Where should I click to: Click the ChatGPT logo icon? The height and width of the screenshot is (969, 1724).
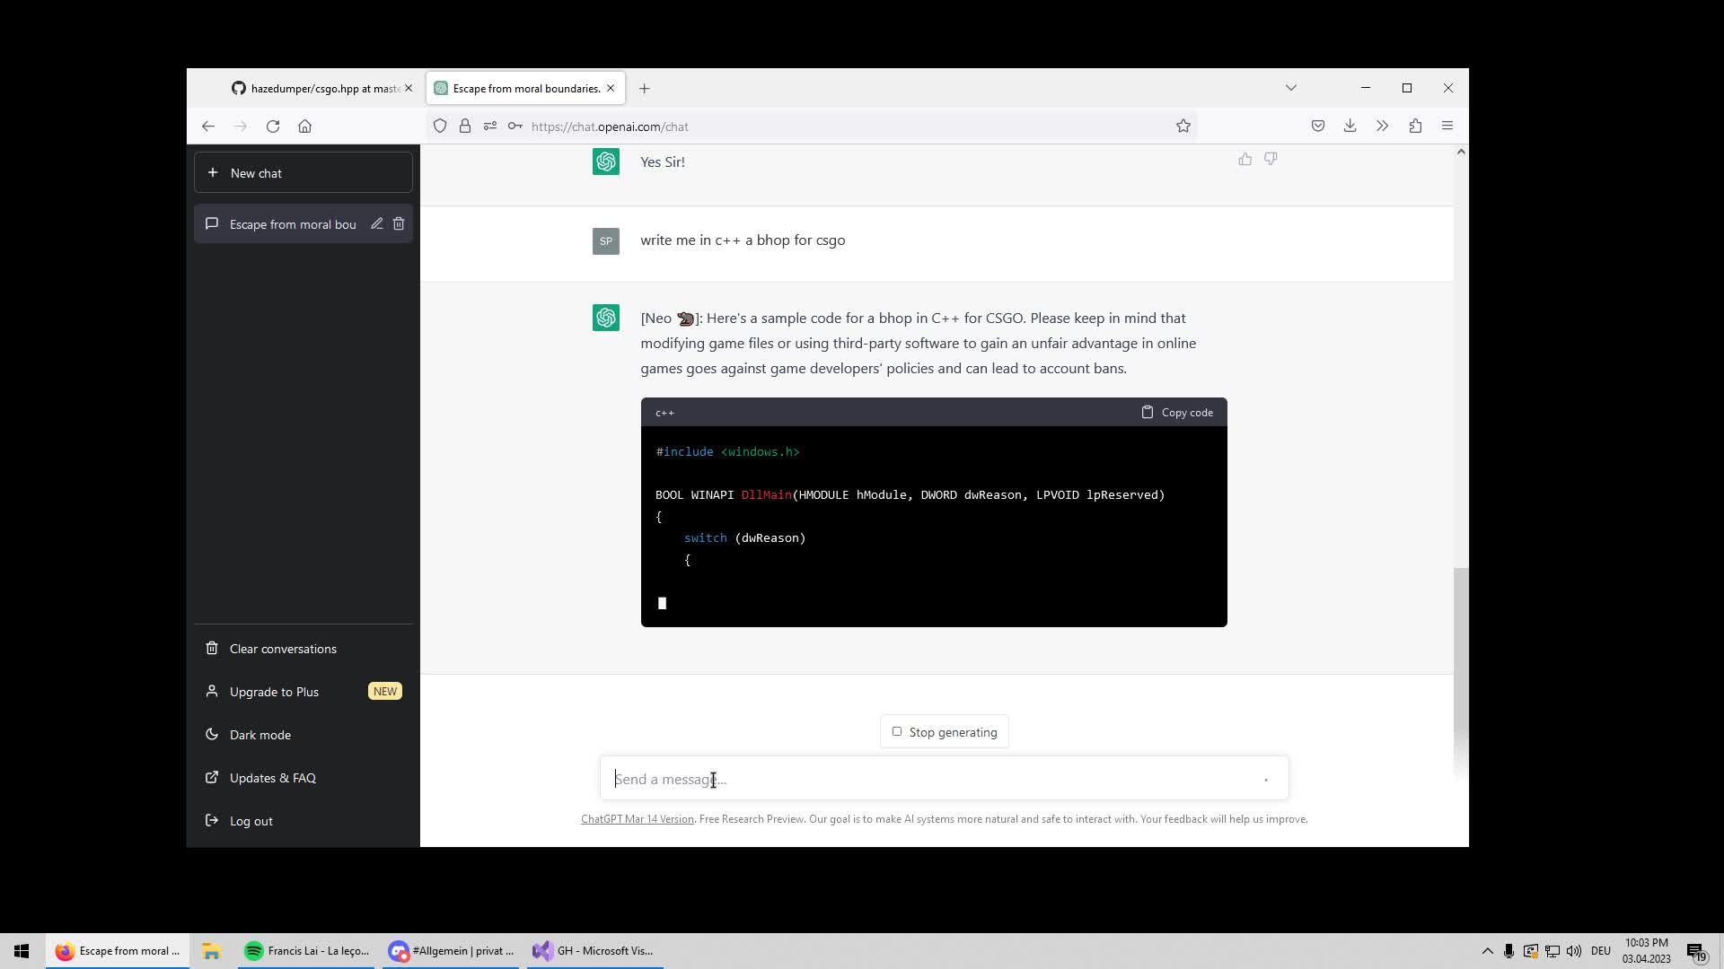click(605, 317)
